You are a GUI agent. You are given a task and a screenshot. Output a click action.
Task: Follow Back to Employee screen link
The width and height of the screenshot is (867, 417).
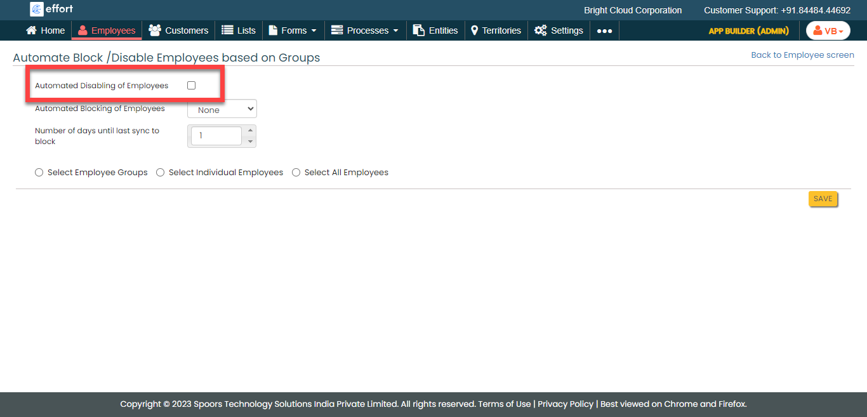click(802, 55)
